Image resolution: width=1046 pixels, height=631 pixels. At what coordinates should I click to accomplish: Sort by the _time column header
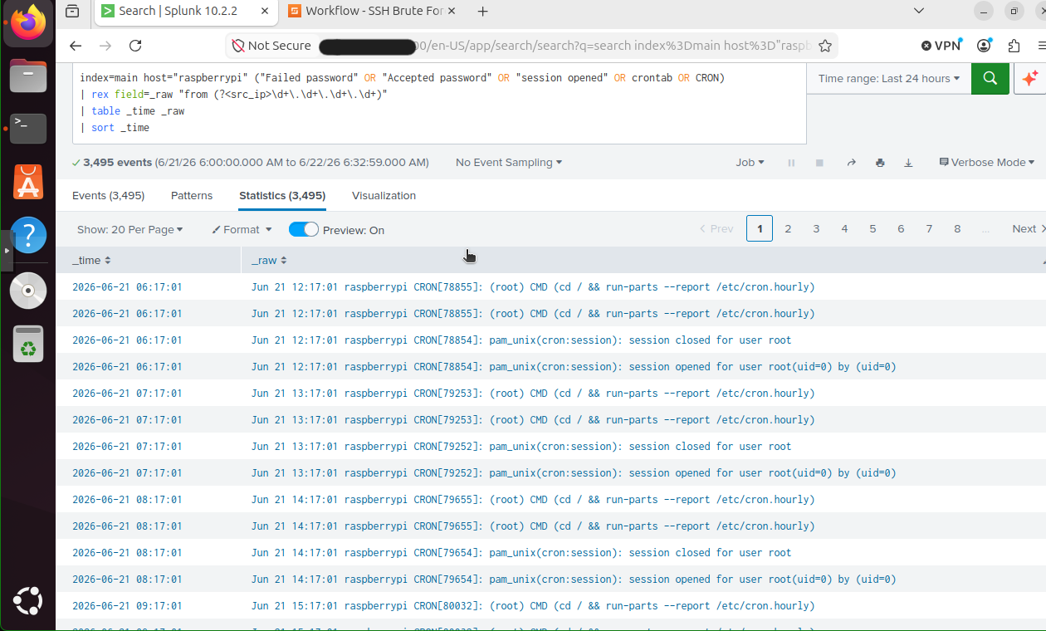pos(91,260)
